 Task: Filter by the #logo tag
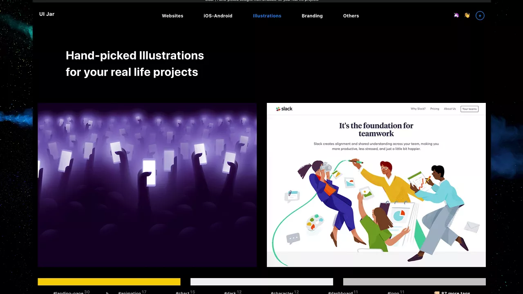396,292
